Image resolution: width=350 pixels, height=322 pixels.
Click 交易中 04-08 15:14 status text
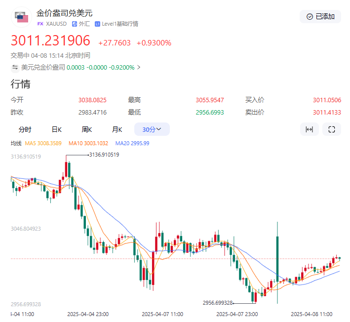[50, 55]
